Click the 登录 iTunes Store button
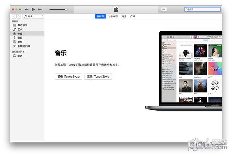232x156 pixels. (x=98, y=76)
